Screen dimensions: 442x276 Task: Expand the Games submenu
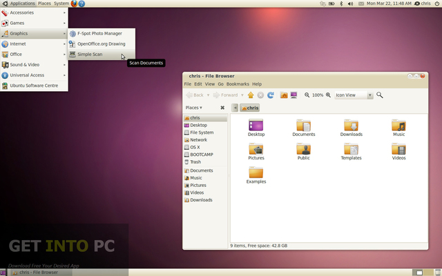[34, 23]
